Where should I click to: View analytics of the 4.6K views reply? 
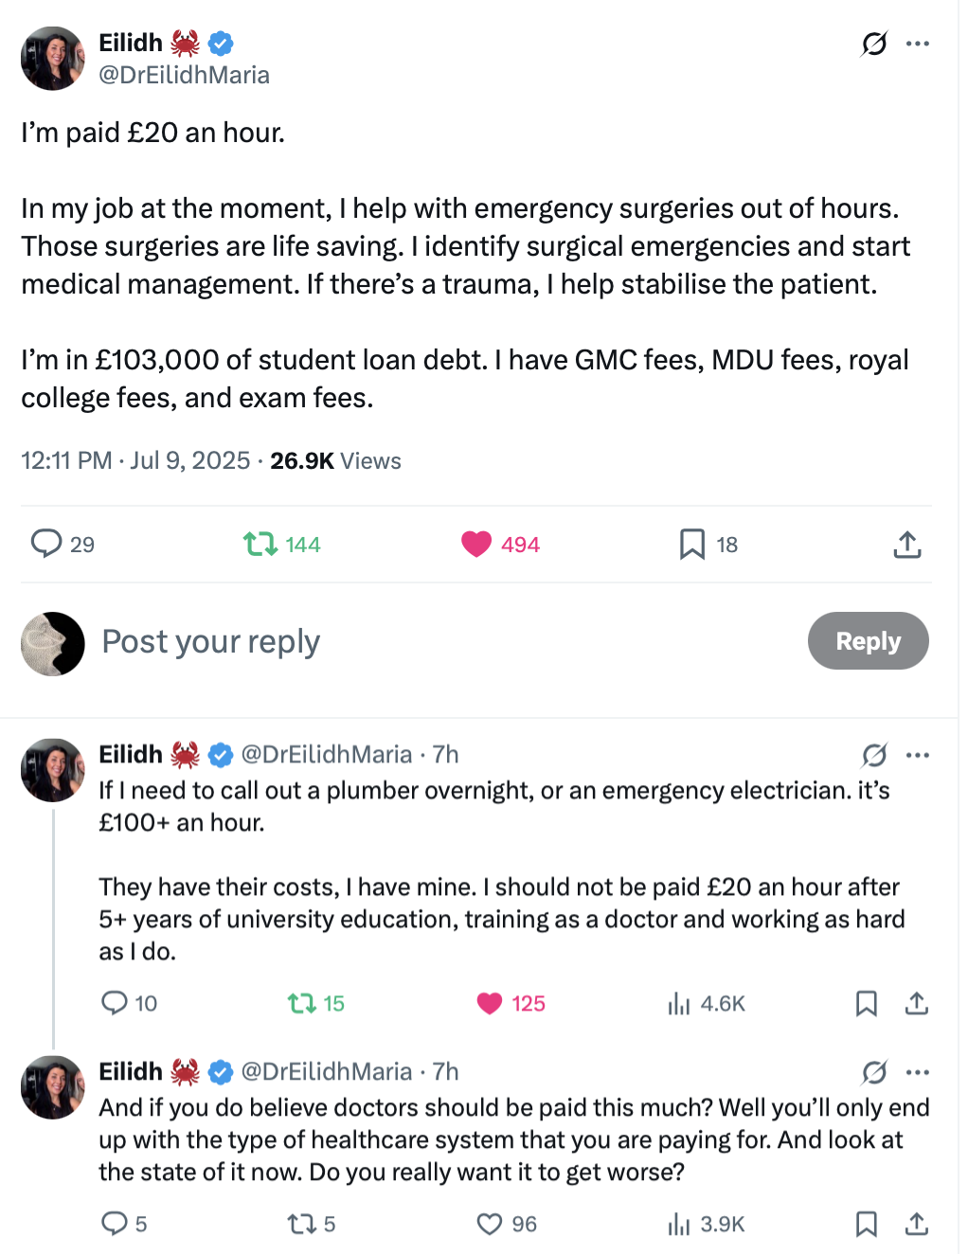pos(706,1003)
